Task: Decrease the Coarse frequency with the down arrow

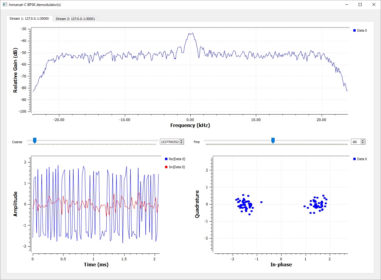Action: pyautogui.click(x=181, y=143)
